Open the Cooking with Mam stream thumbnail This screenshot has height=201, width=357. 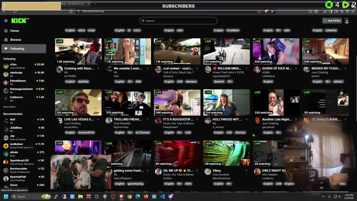78,51
